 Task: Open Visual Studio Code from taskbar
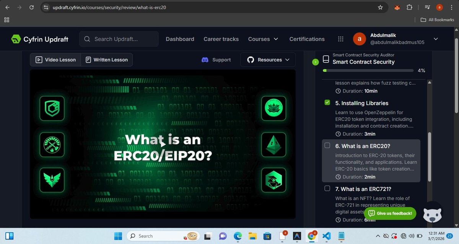pyautogui.click(x=326, y=236)
